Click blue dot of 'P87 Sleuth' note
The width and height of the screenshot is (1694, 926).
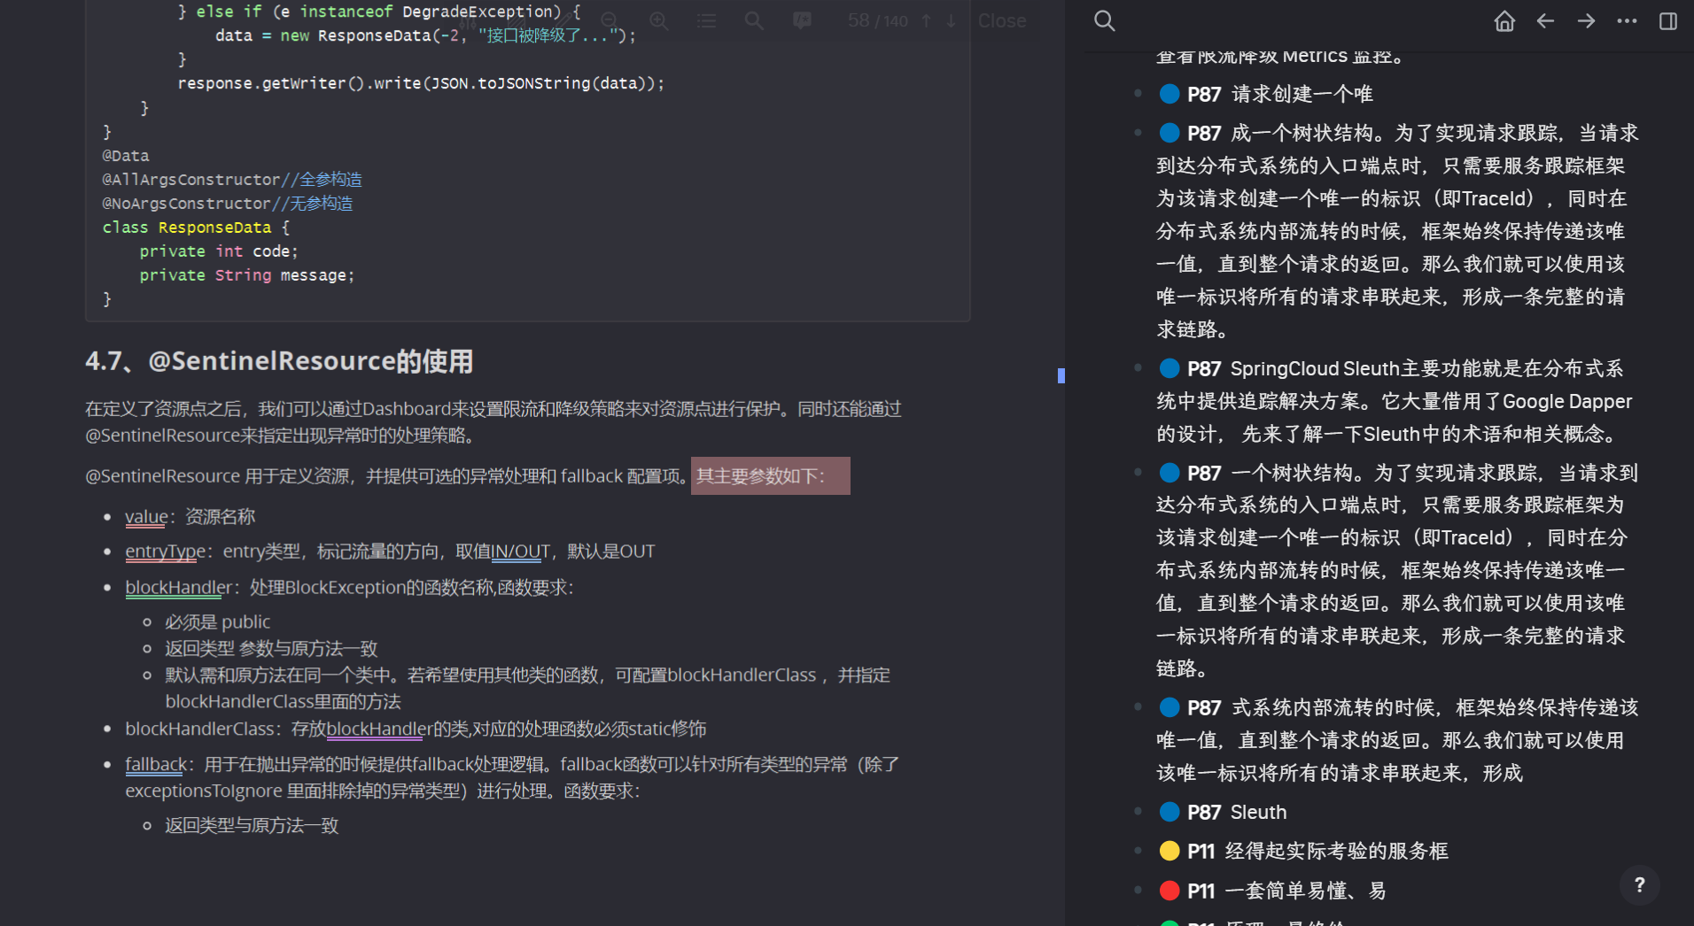(x=1169, y=812)
